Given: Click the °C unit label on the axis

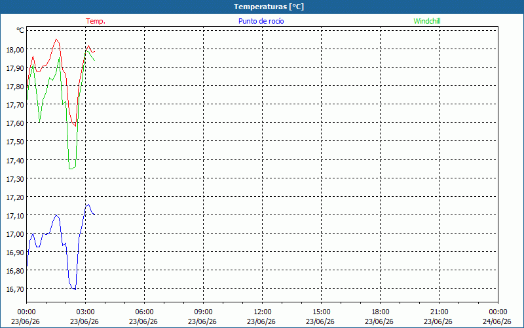Looking at the screenshot, I should click(20, 30).
